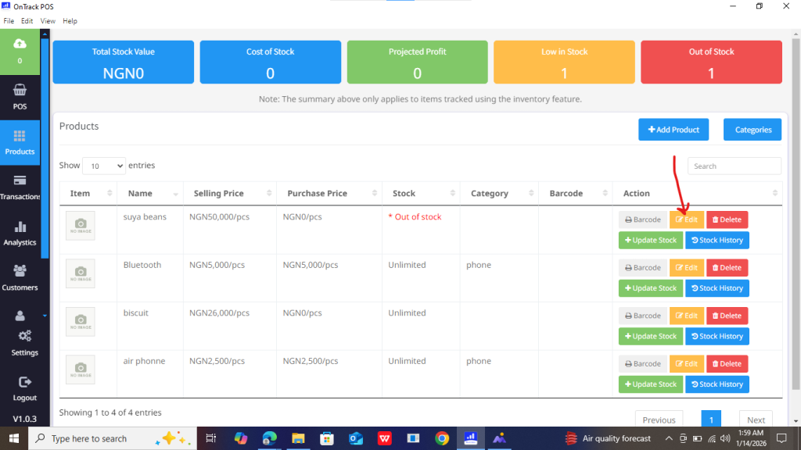Open Analytics chart icon in sidebar

20,227
